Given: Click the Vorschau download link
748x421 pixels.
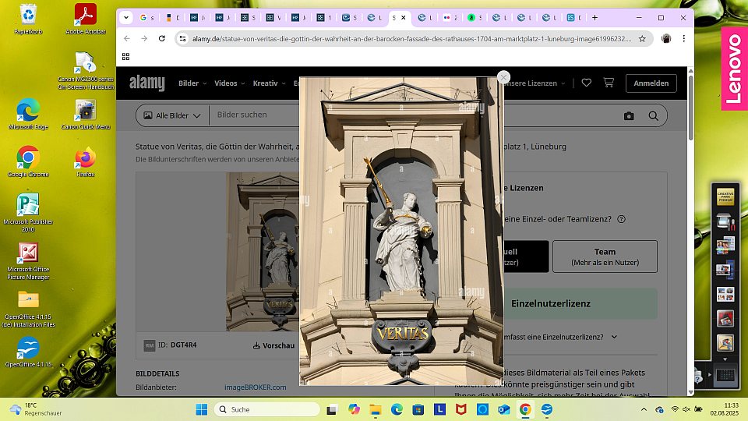Looking at the screenshot, I should click(x=273, y=345).
